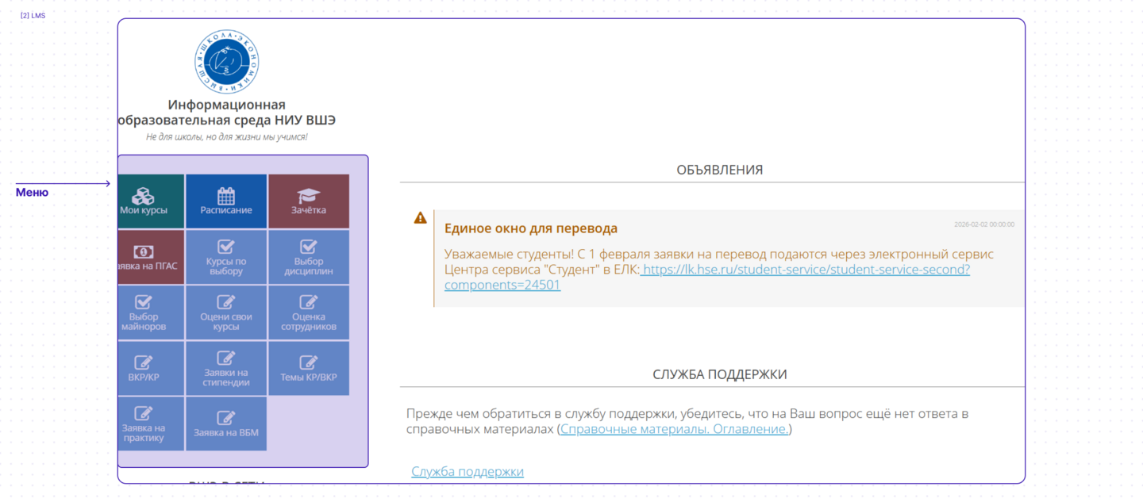Click the announcement timestamp 2026-02-02 00:00:00

click(x=984, y=224)
